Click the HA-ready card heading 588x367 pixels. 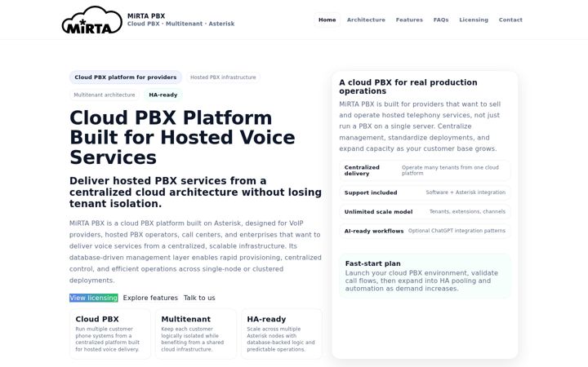click(x=266, y=319)
